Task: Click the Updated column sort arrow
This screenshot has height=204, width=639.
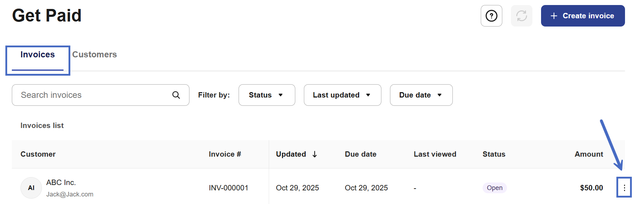Action: [x=315, y=154]
